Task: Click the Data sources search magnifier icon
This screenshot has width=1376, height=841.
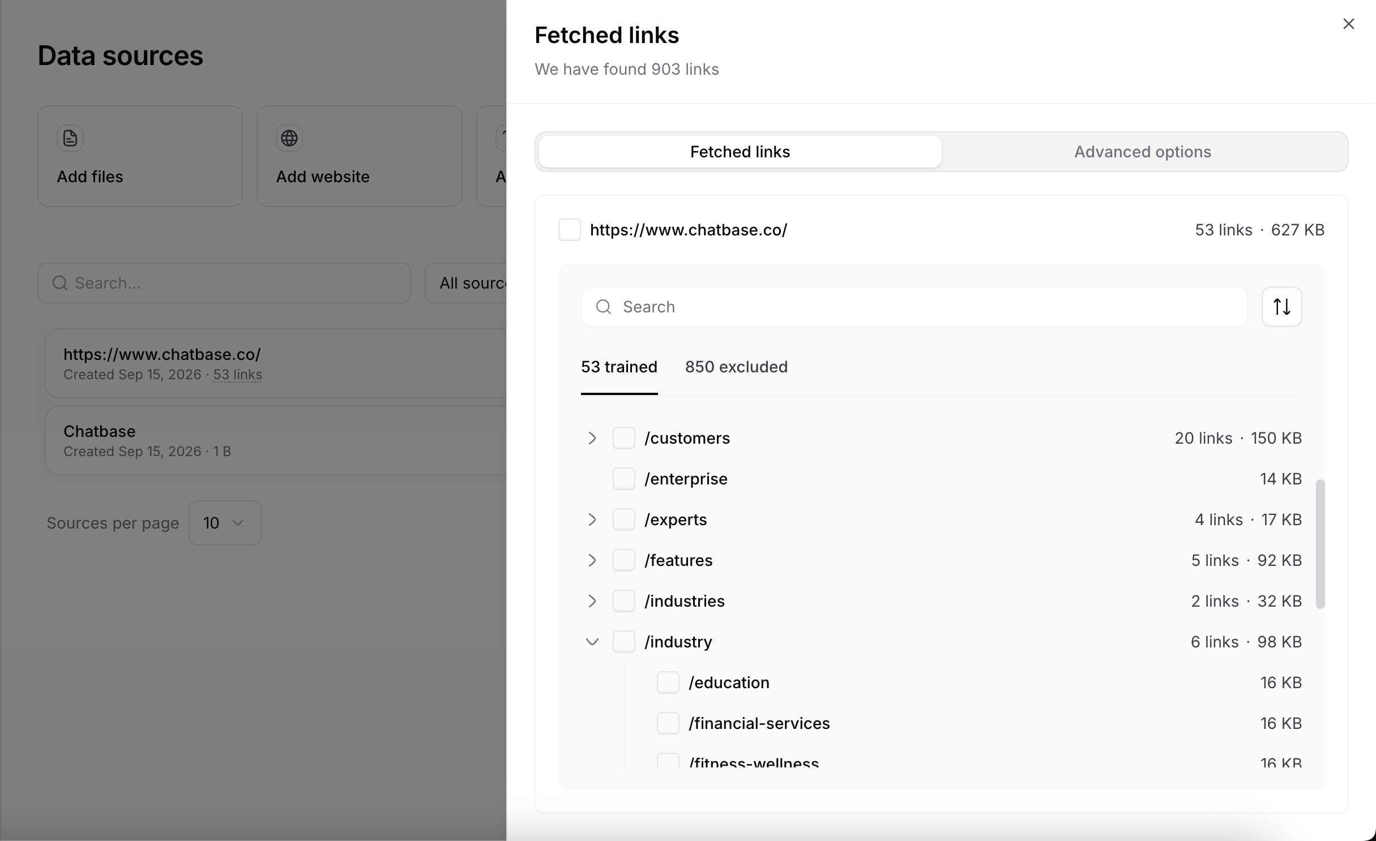Action: pos(59,283)
